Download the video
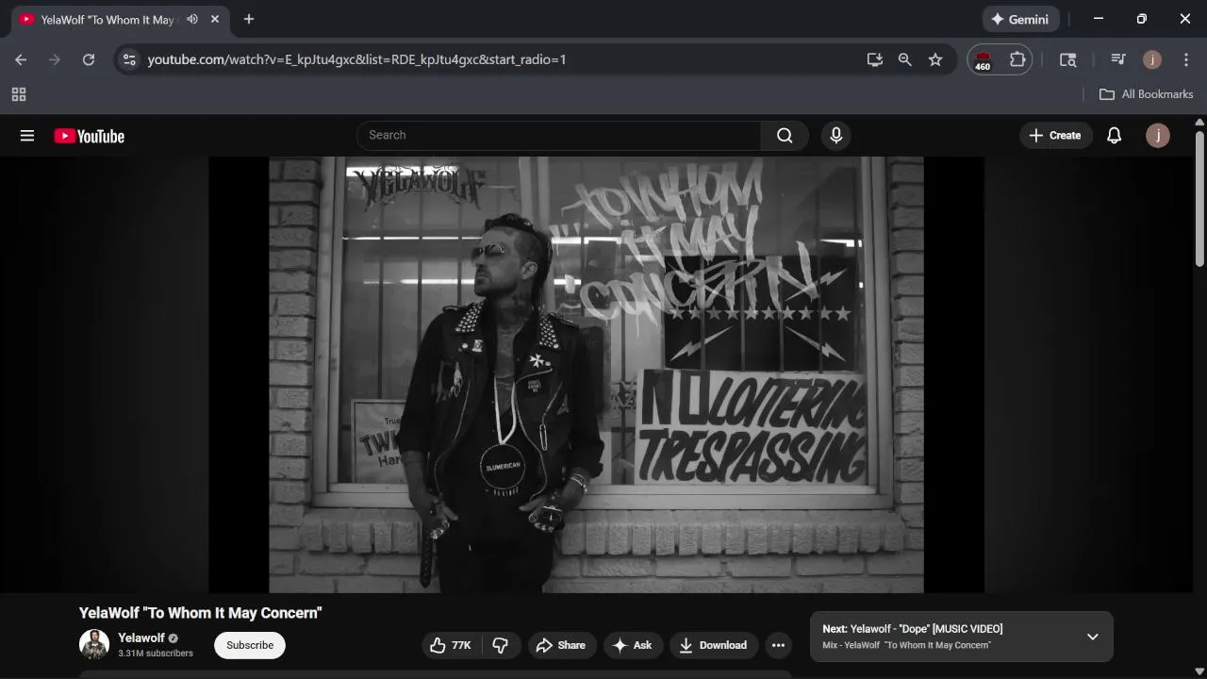Screen dimensions: 1207x679 (x=713, y=645)
